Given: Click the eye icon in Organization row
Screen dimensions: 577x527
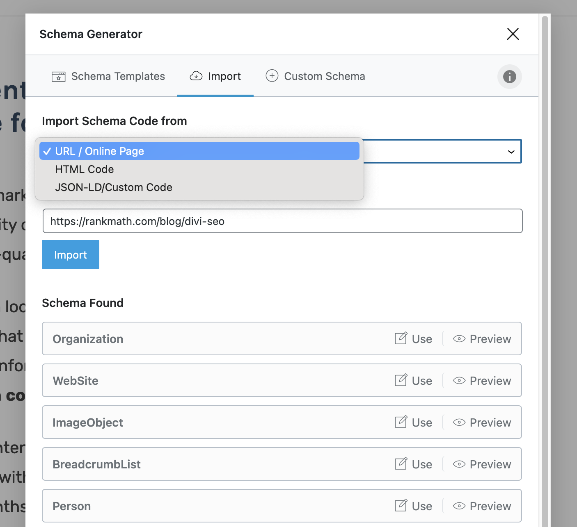Looking at the screenshot, I should click(459, 339).
